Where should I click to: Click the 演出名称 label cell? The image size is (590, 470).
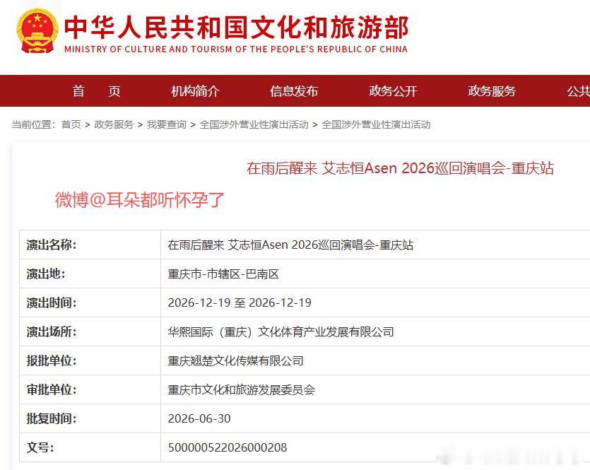[90, 245]
